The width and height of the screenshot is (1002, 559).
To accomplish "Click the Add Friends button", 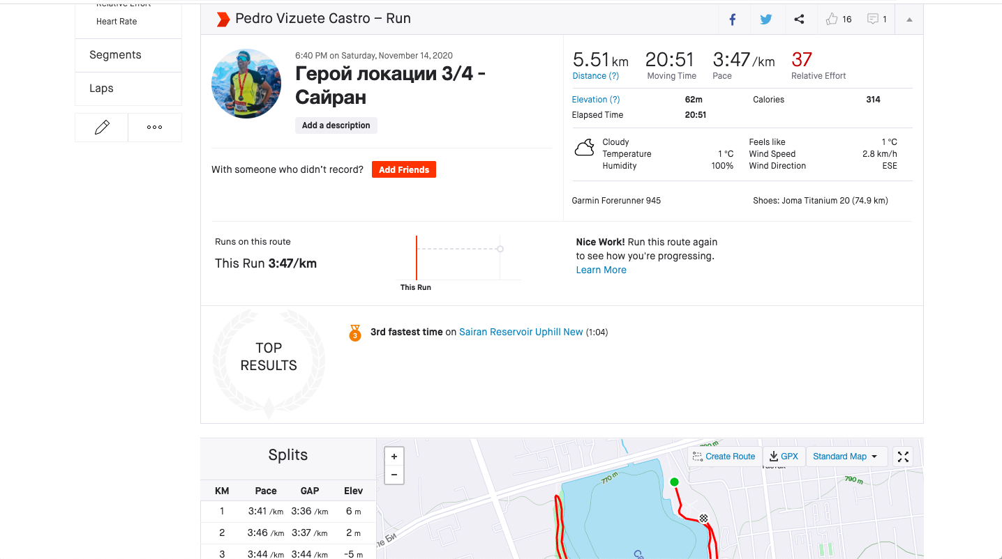I will click(403, 169).
